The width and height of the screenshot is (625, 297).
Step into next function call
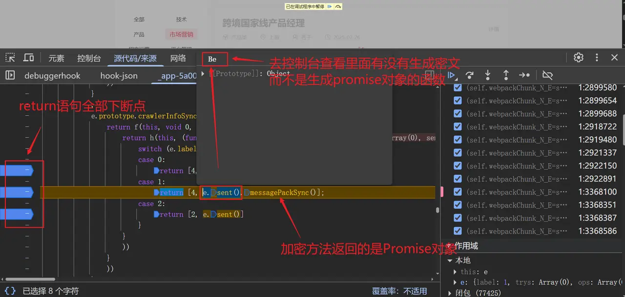(488, 75)
